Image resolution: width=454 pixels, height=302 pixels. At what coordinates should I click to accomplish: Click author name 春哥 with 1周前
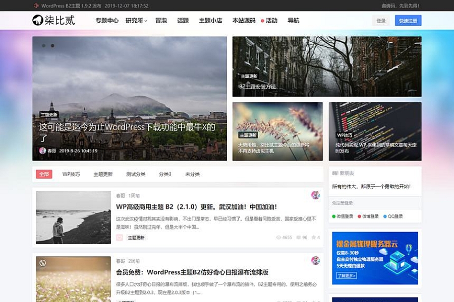120,196
